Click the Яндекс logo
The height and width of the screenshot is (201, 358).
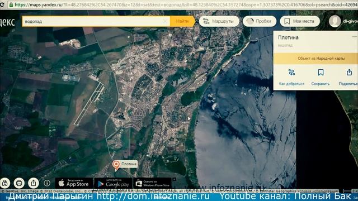click(7, 22)
